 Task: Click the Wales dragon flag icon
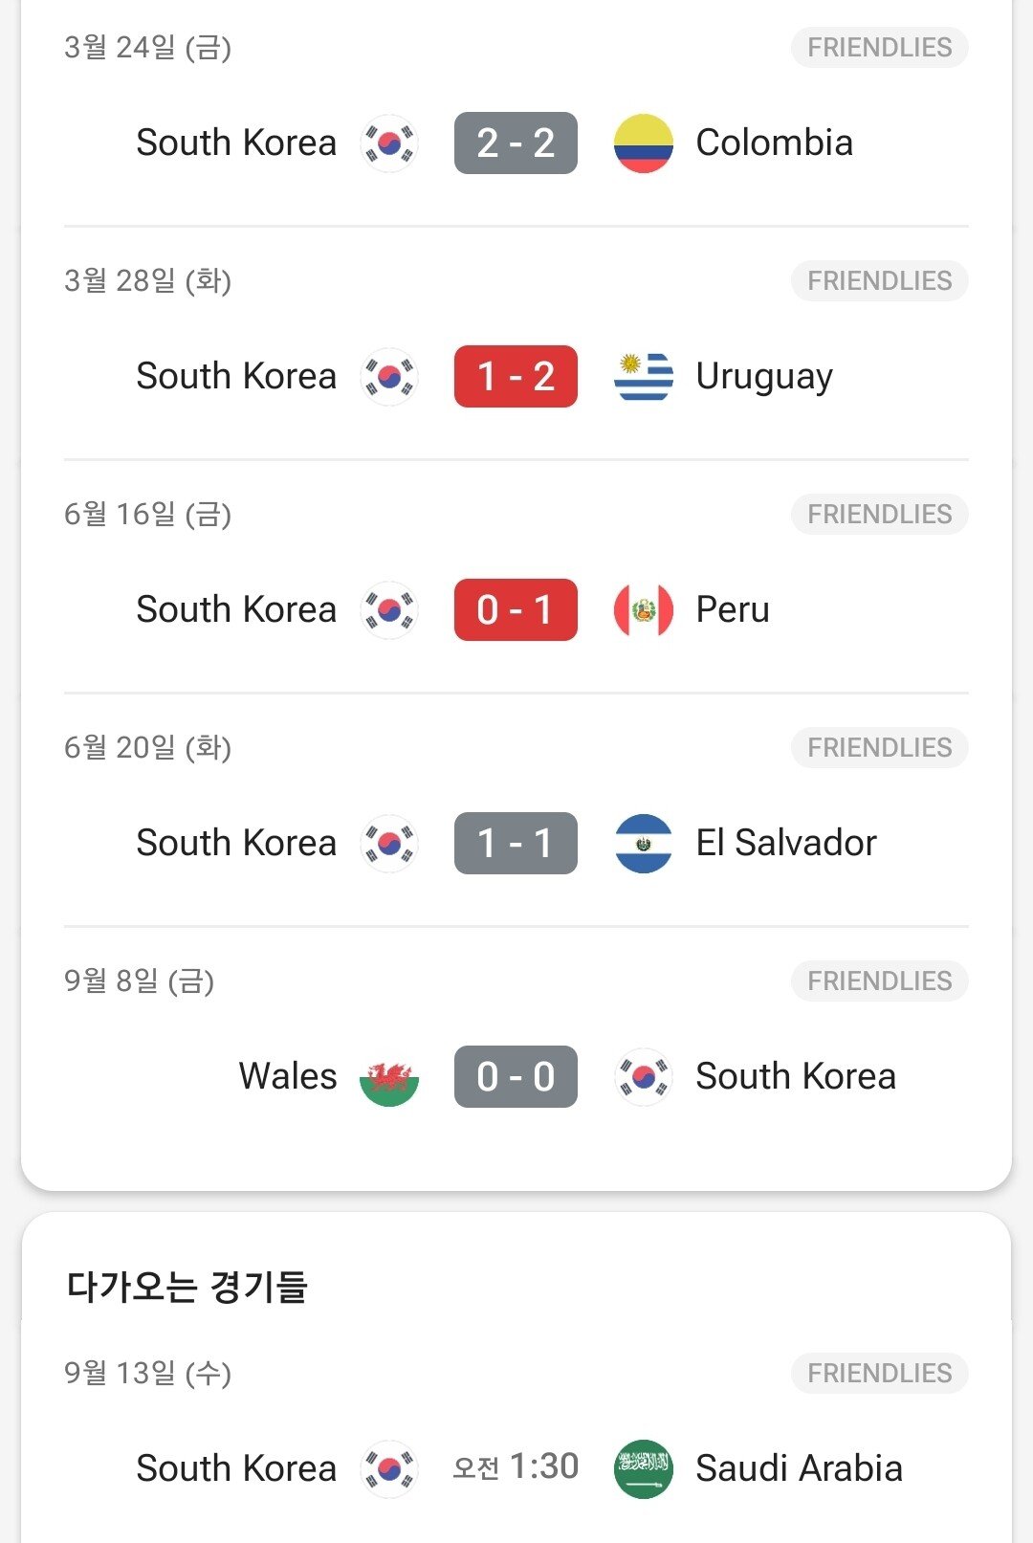click(x=389, y=1077)
